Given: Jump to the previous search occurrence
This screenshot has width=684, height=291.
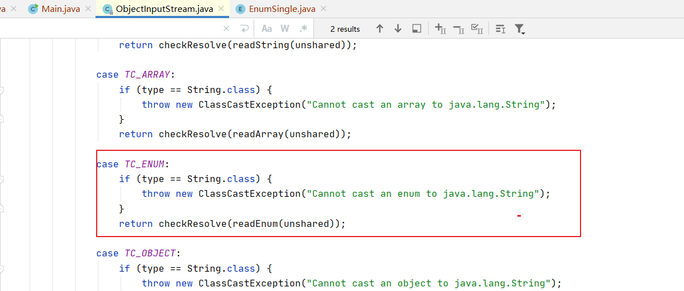Looking at the screenshot, I should tap(380, 28).
